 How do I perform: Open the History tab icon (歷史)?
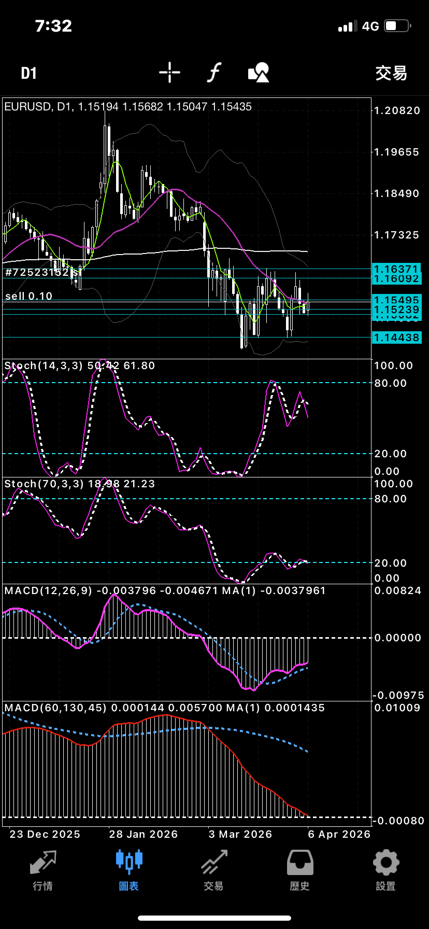tap(300, 871)
